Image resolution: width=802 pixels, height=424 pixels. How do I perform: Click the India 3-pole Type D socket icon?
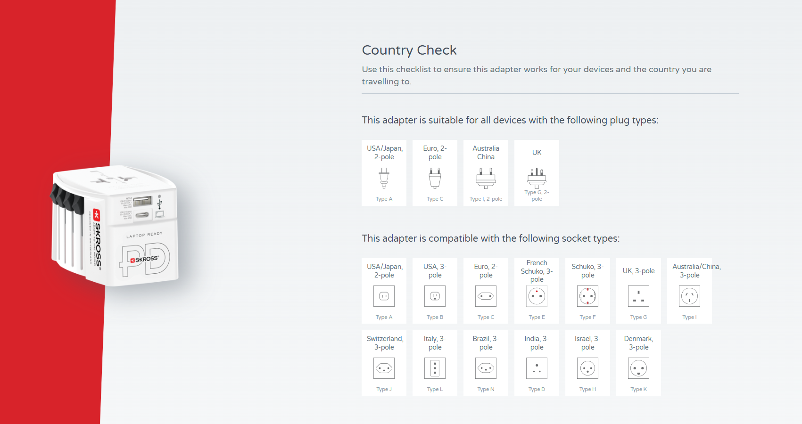pos(537,368)
